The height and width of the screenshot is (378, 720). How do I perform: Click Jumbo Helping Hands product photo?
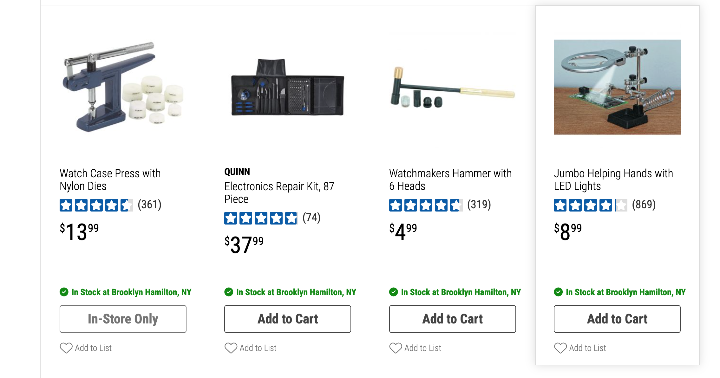coord(617,87)
